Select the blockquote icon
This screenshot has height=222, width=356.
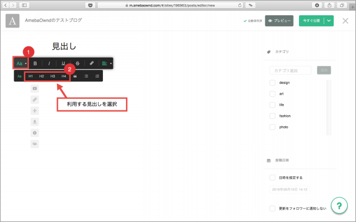[x=75, y=76]
